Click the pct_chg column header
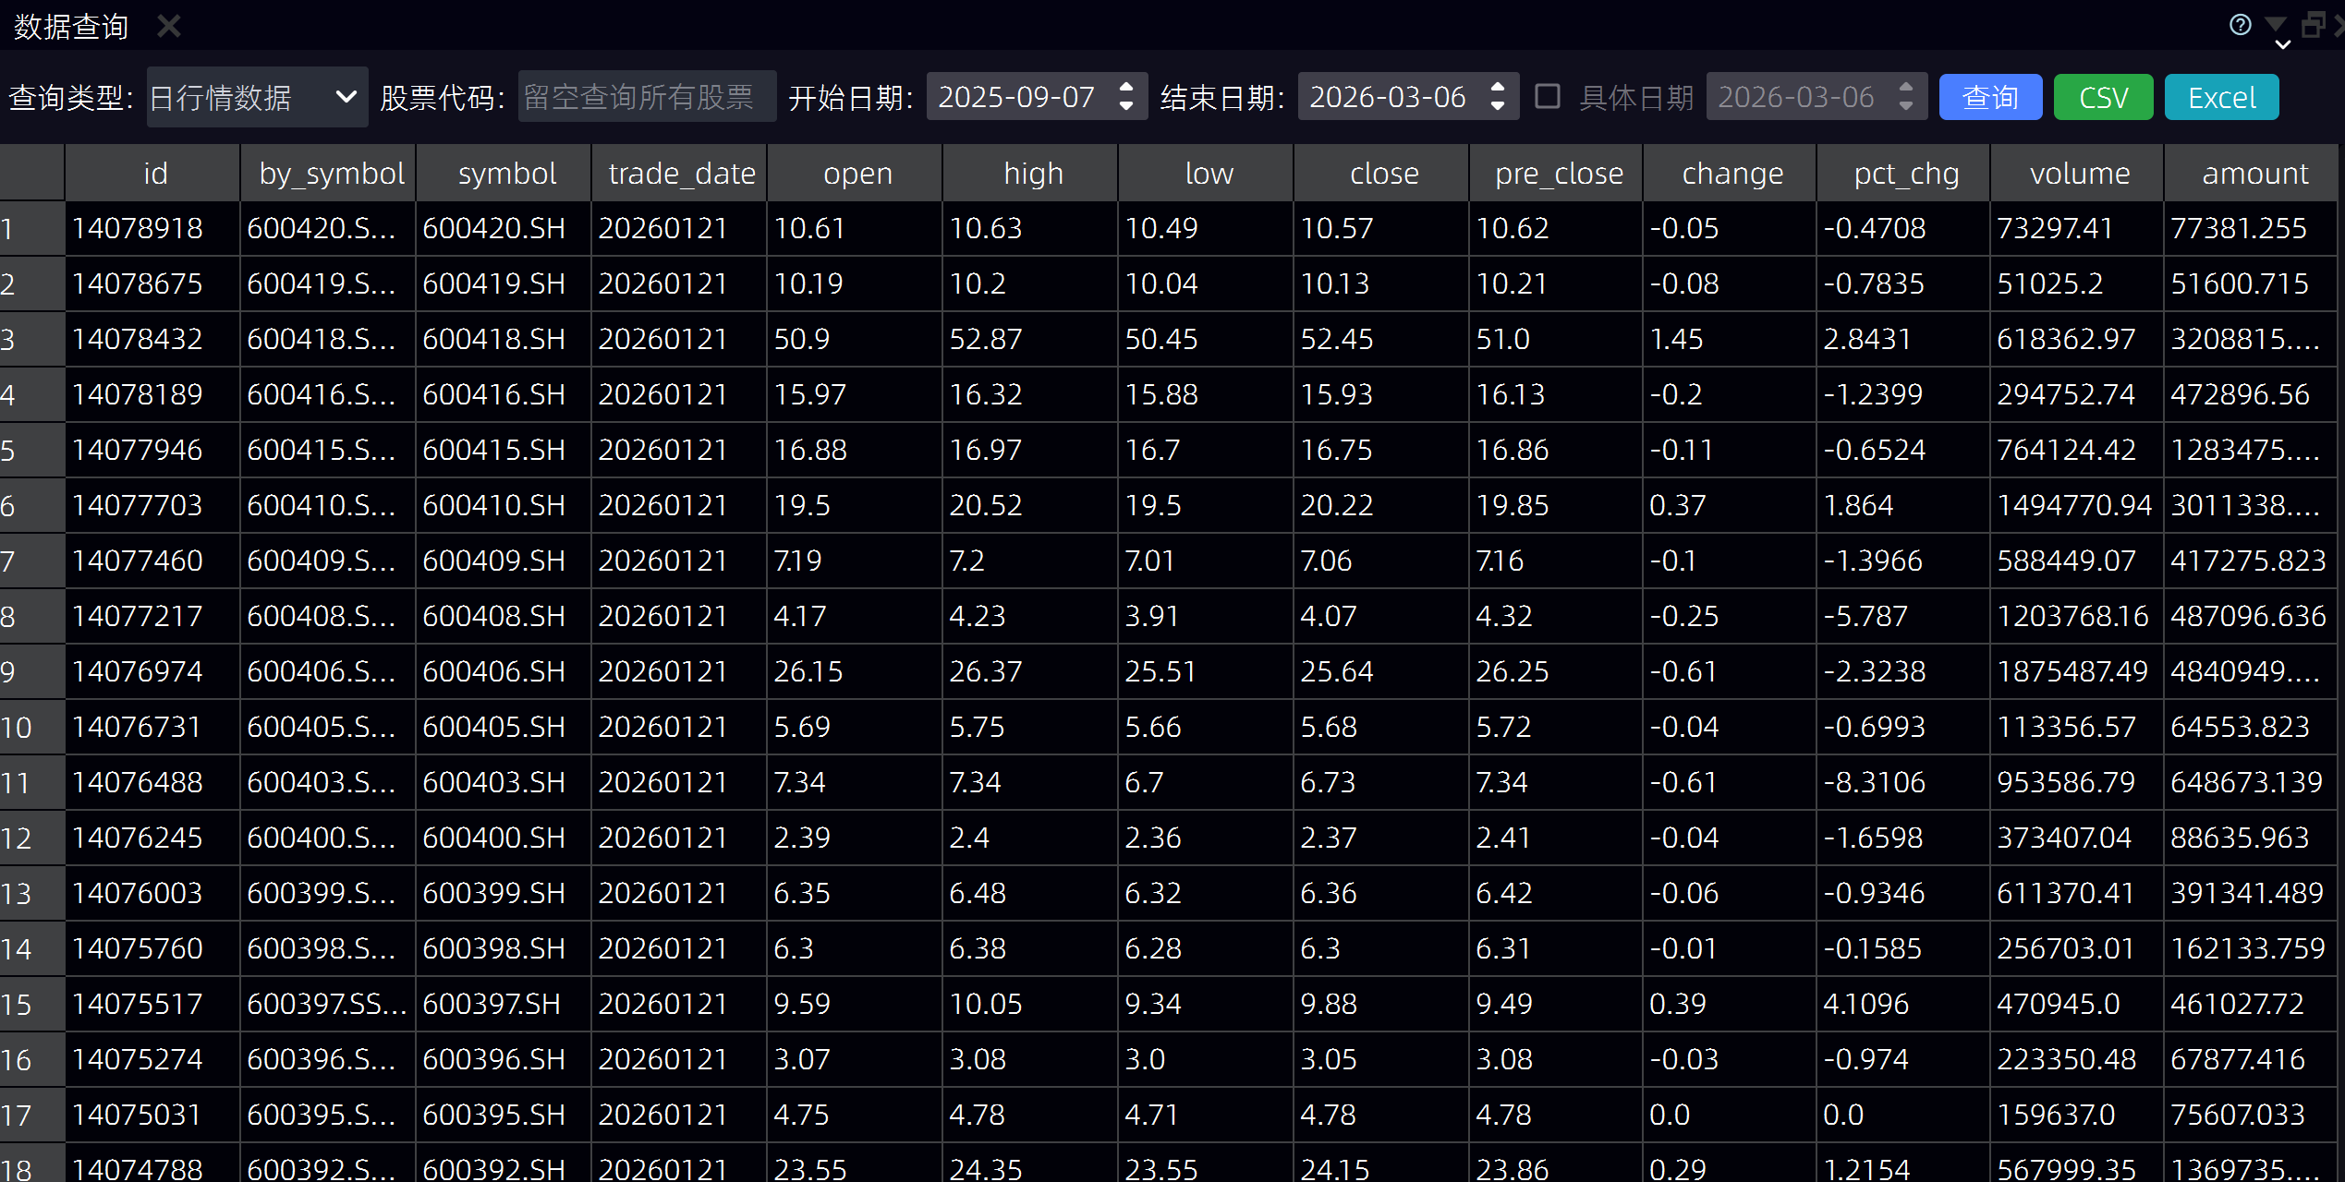This screenshot has width=2345, height=1182. point(1905,174)
